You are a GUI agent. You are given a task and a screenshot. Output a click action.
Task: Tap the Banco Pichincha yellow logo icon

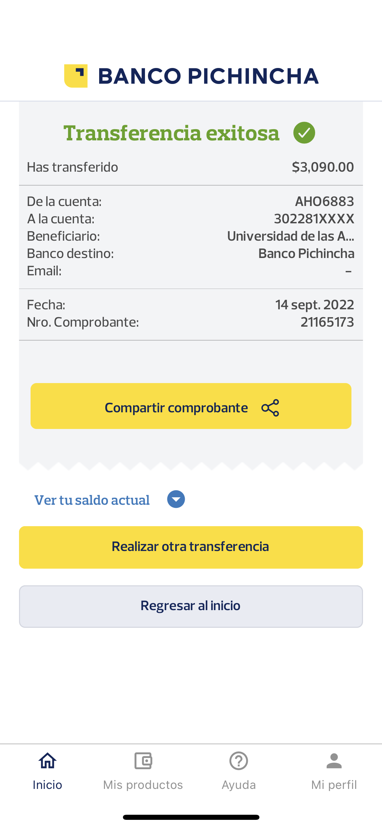[76, 76]
